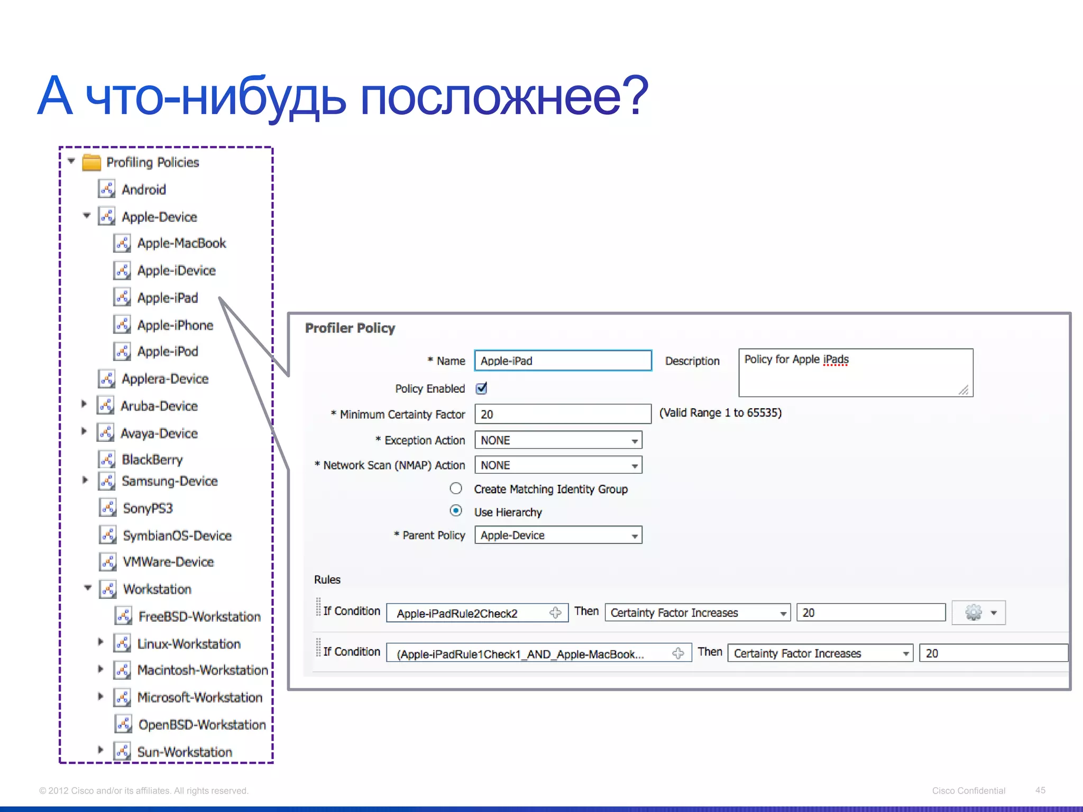Click the Apple-MacBook policy icon
Image resolution: width=1083 pixels, height=812 pixels.
click(122, 243)
